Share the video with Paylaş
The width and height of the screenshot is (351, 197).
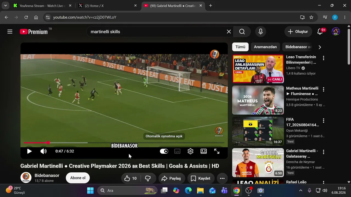[172, 178]
